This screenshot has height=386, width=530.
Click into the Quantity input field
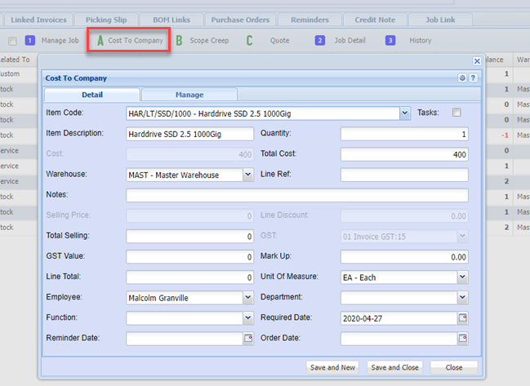[x=404, y=134]
